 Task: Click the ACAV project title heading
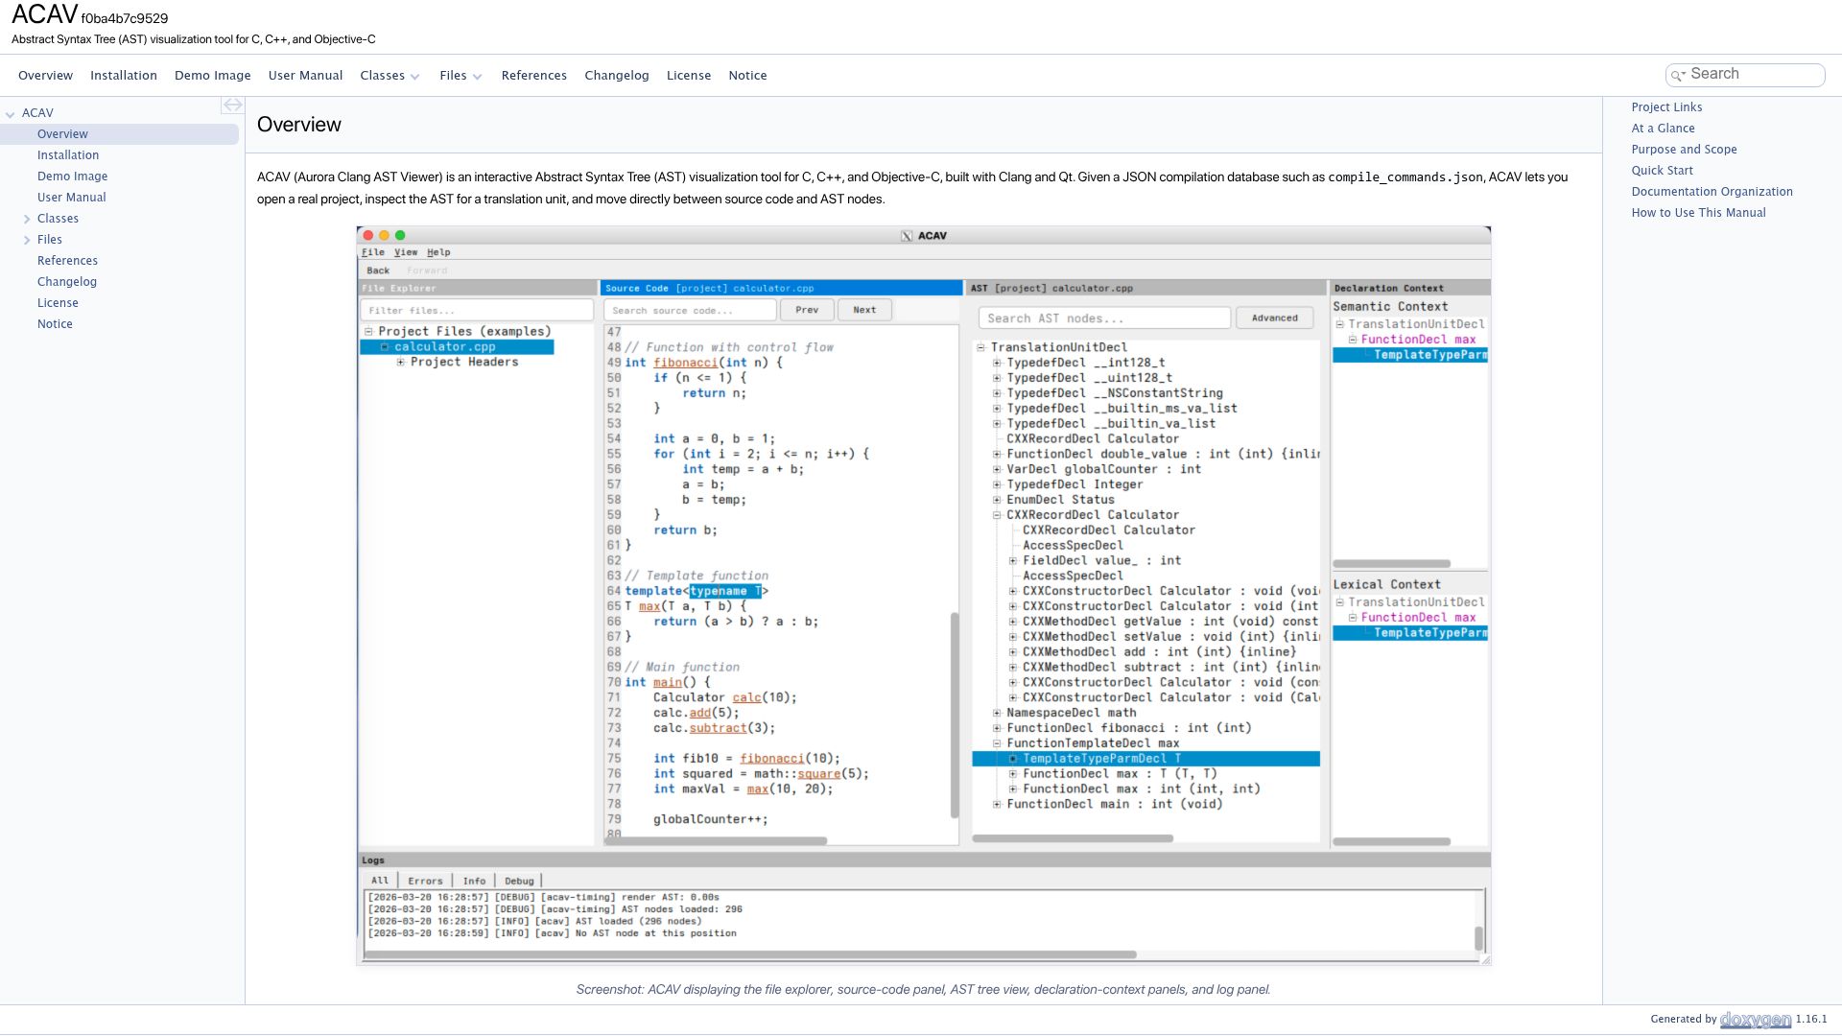44,14
